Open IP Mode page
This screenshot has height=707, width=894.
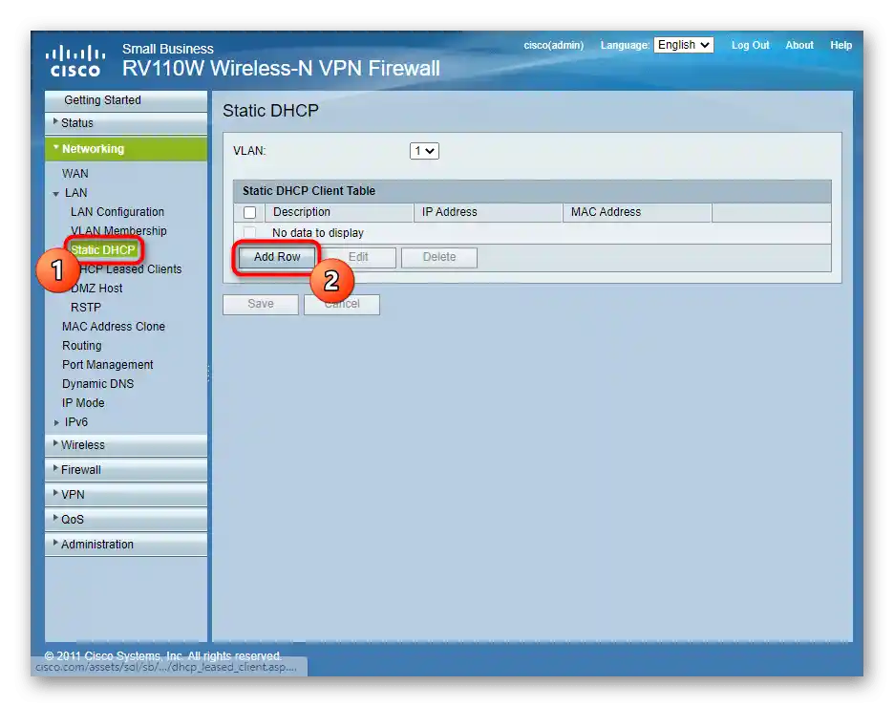[x=83, y=402]
